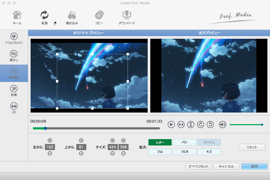
Task: Open the 変換 convert module
Action: click(44, 18)
